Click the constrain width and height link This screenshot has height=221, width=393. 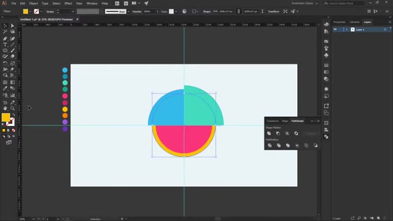(x=239, y=12)
